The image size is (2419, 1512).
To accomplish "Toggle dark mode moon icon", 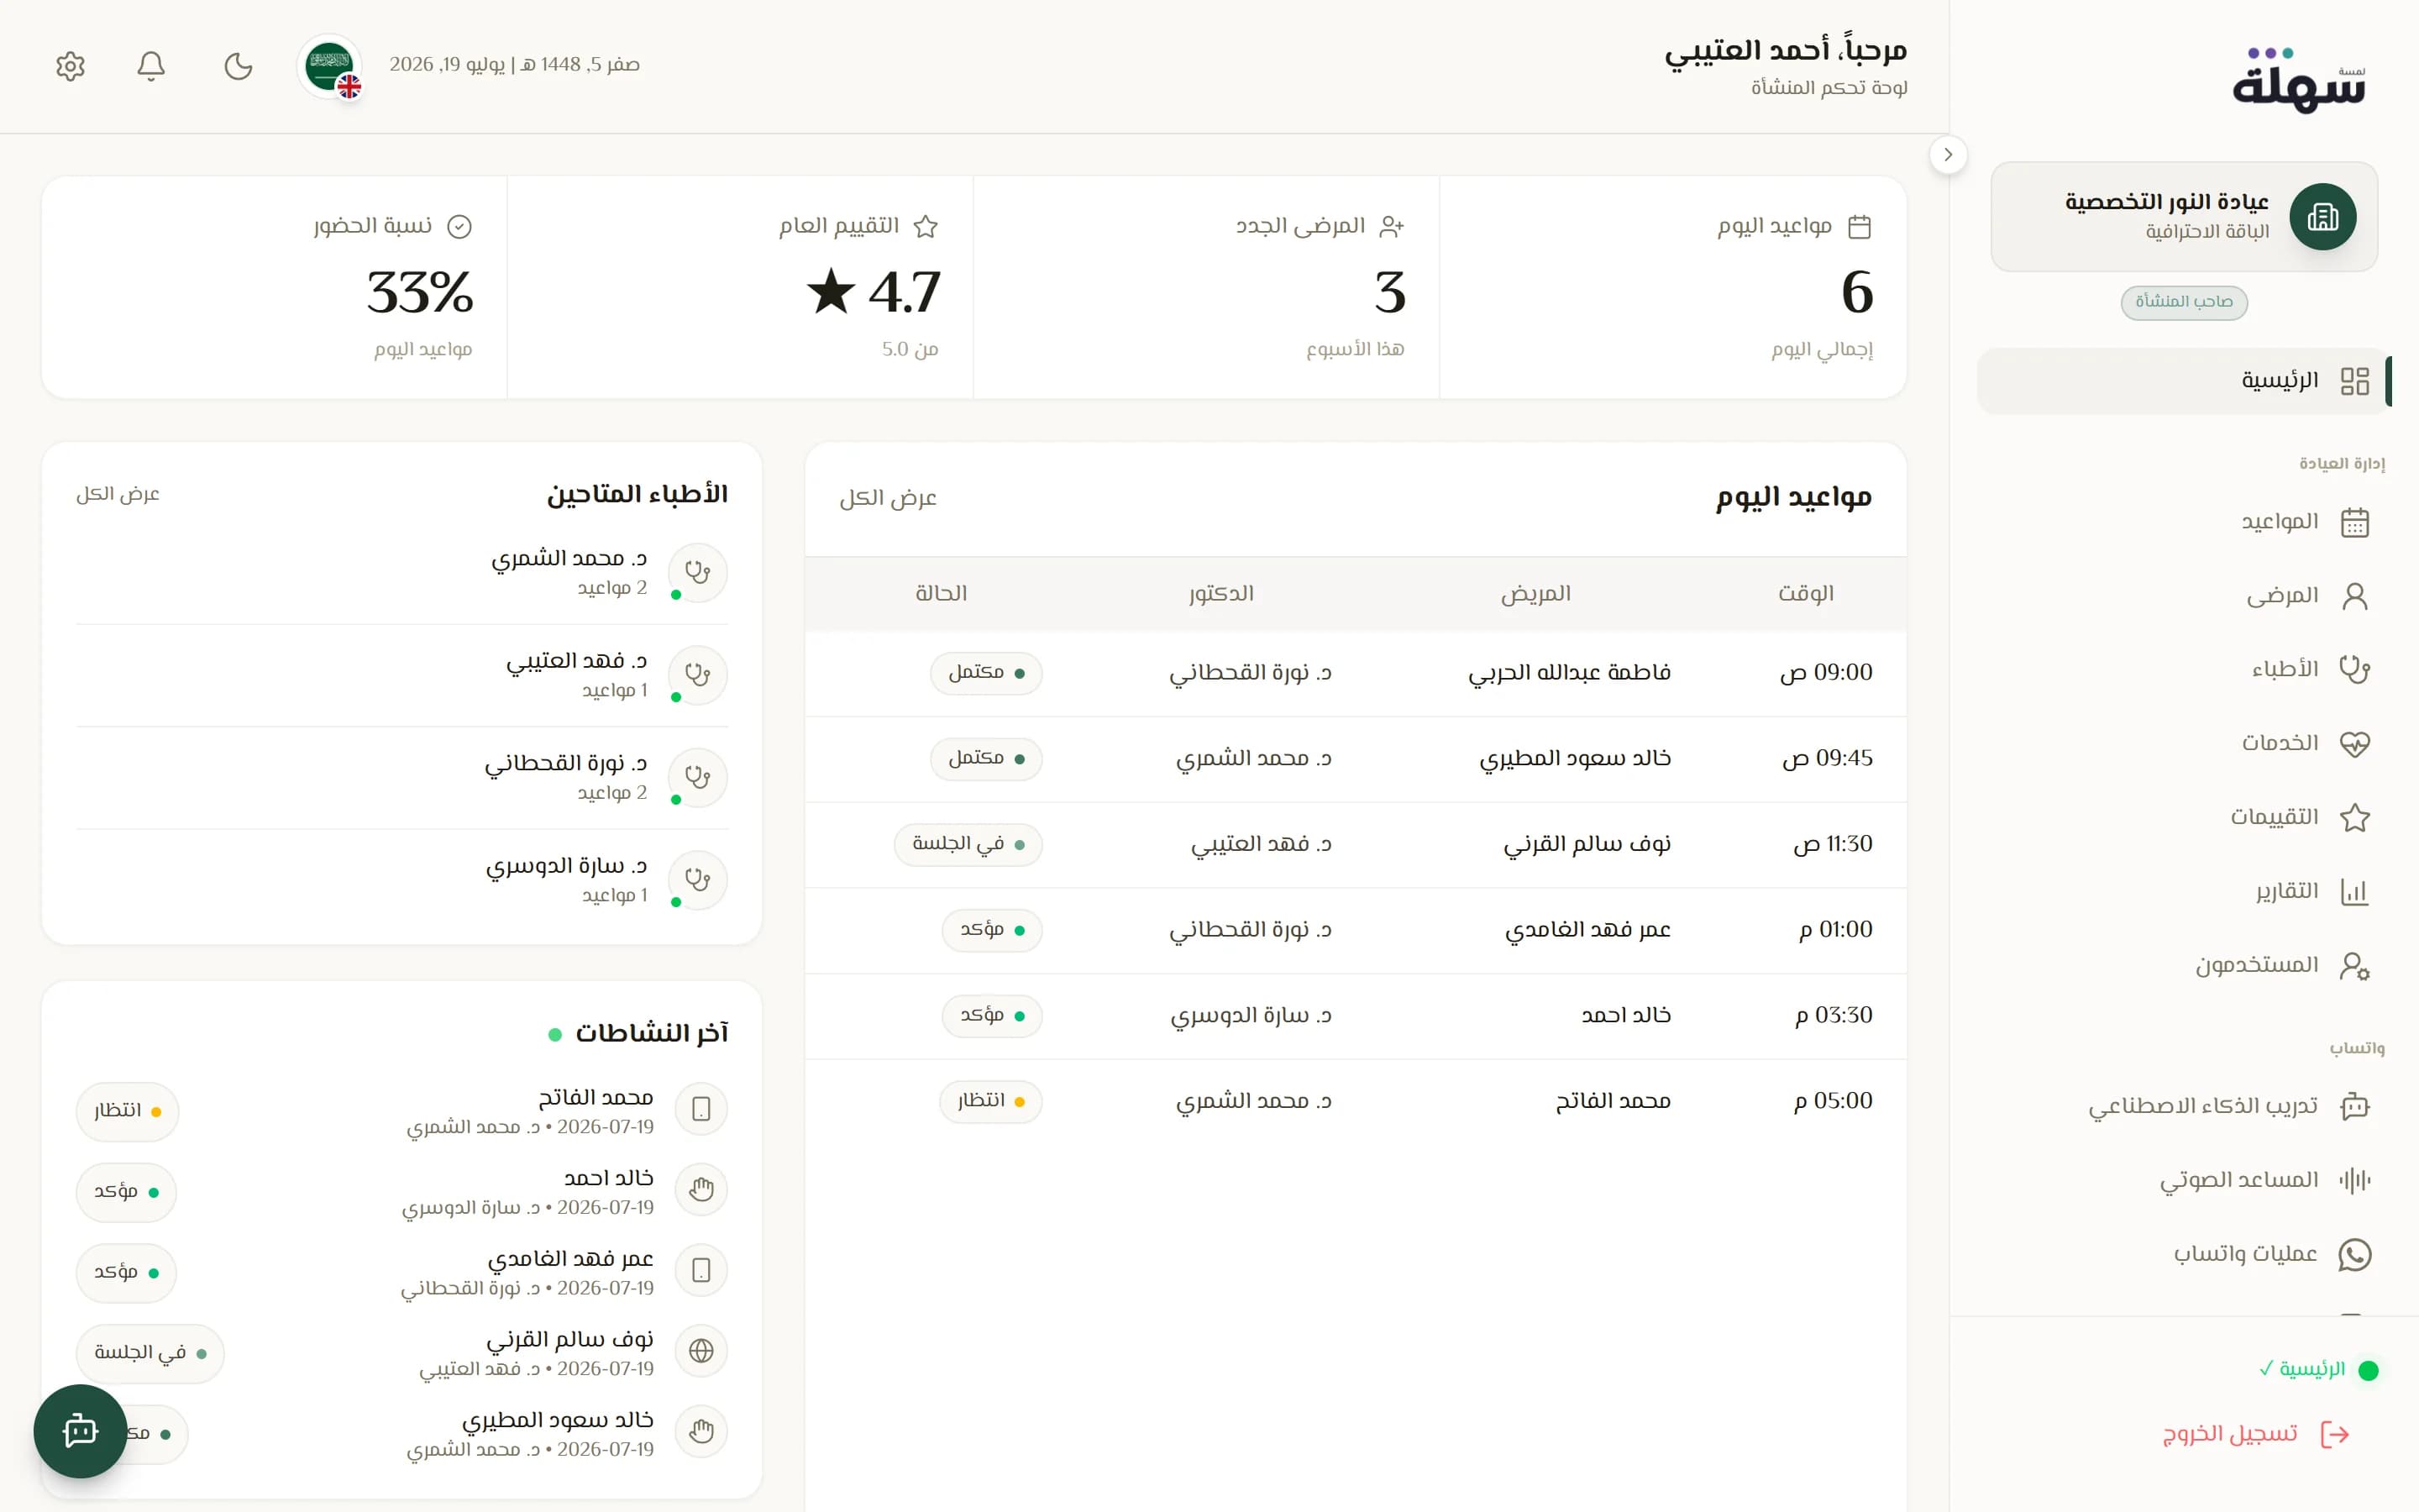I will point(238,66).
